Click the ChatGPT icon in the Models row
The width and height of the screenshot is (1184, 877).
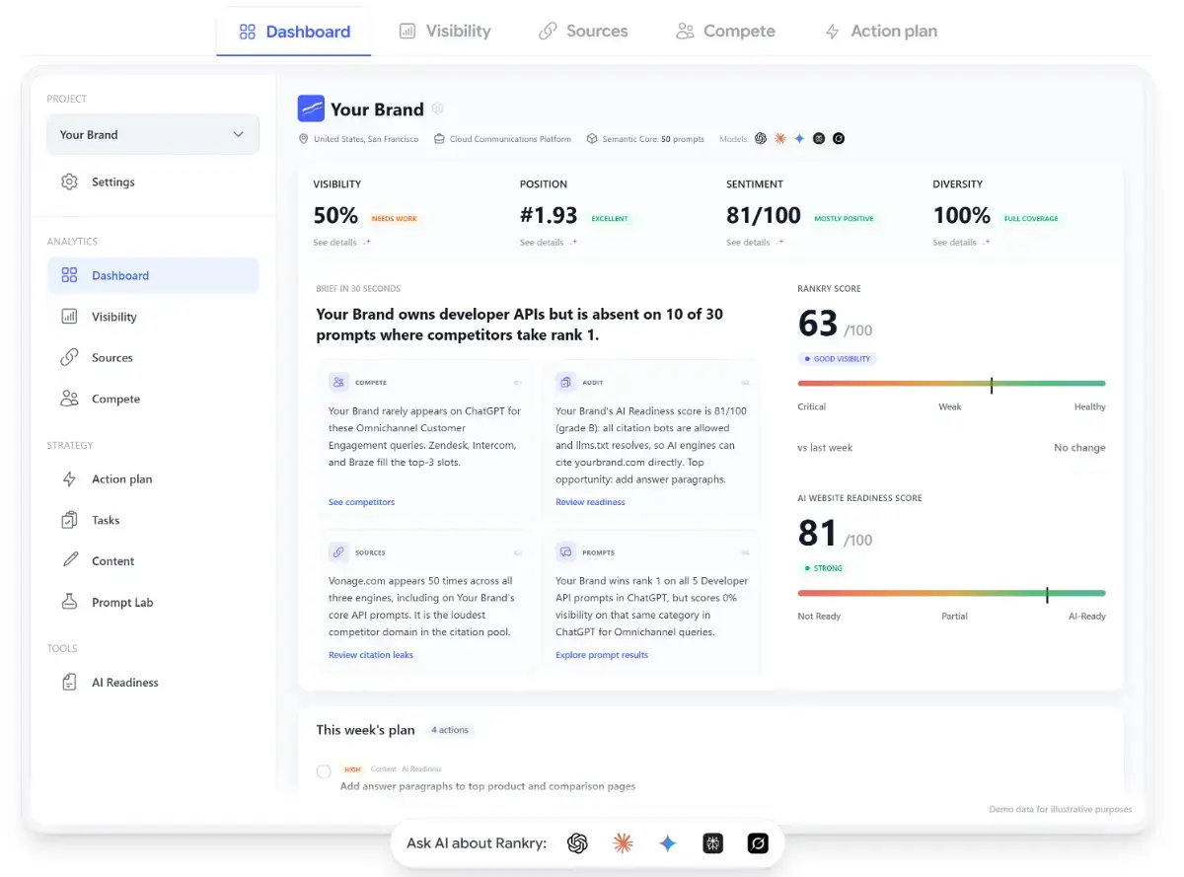click(761, 139)
